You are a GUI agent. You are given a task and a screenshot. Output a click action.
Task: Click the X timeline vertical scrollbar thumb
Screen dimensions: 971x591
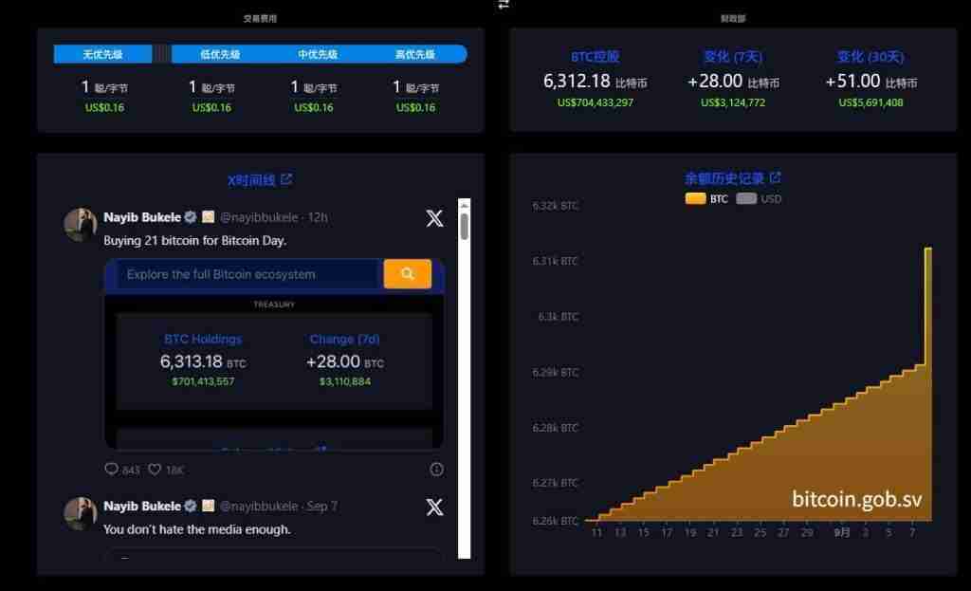464,226
